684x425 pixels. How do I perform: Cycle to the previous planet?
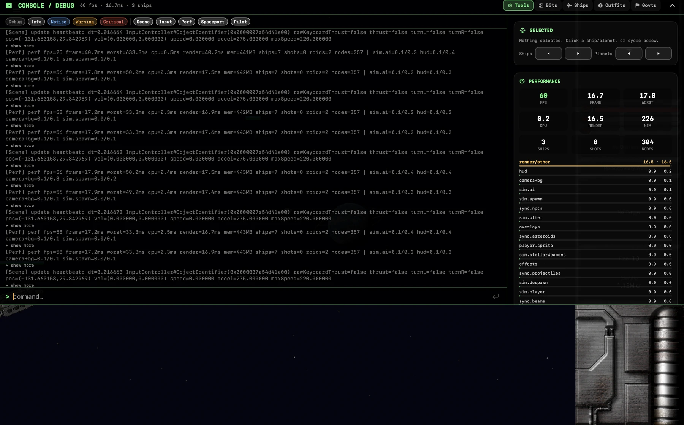click(629, 54)
